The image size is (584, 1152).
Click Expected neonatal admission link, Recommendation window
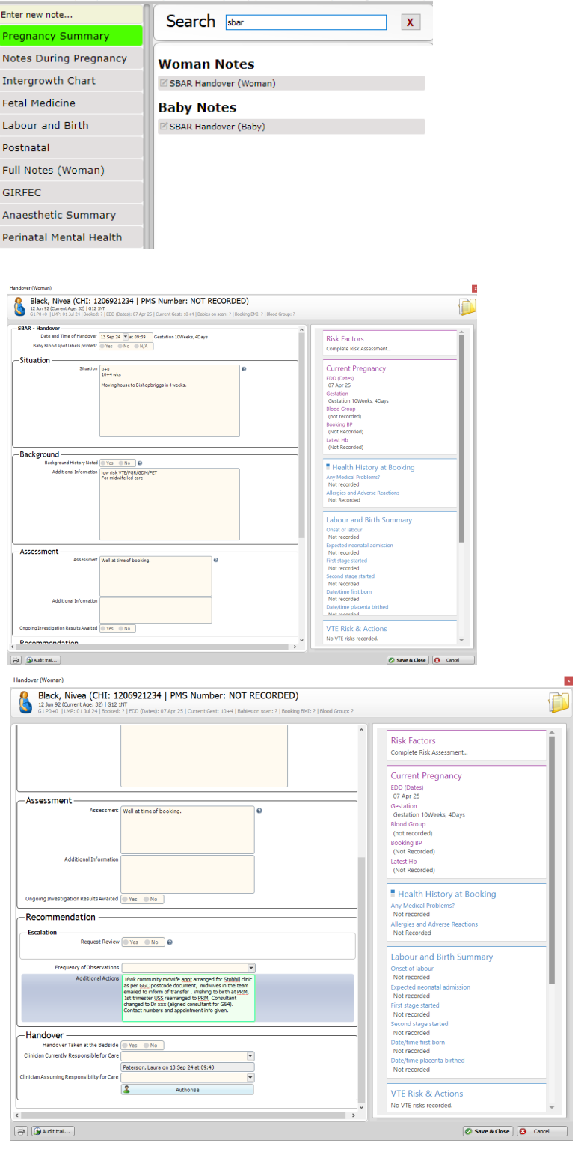pos(431,987)
